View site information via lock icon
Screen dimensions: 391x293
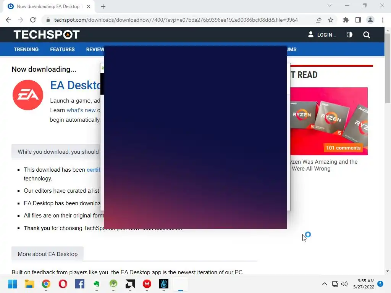point(48,20)
